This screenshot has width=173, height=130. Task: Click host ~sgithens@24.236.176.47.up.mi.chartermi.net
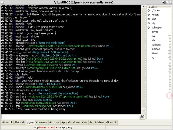pyautogui.click(x=58, y=96)
